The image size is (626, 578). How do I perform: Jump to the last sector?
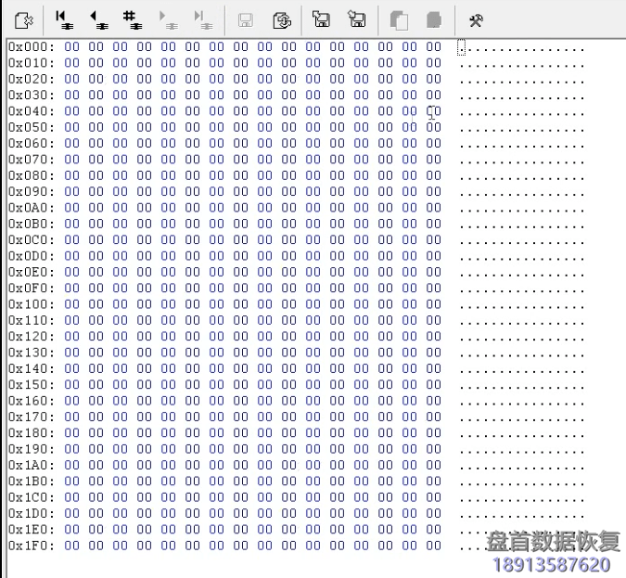[199, 19]
